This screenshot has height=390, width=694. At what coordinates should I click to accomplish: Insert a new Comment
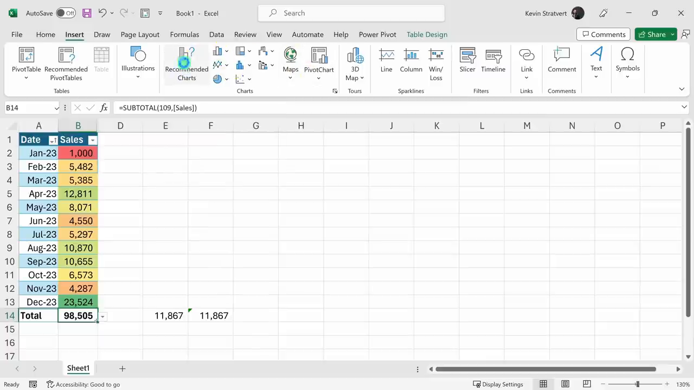[562, 60]
